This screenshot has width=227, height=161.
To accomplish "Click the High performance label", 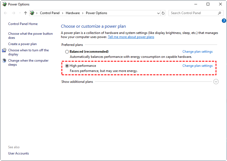I will tap(83, 66).
